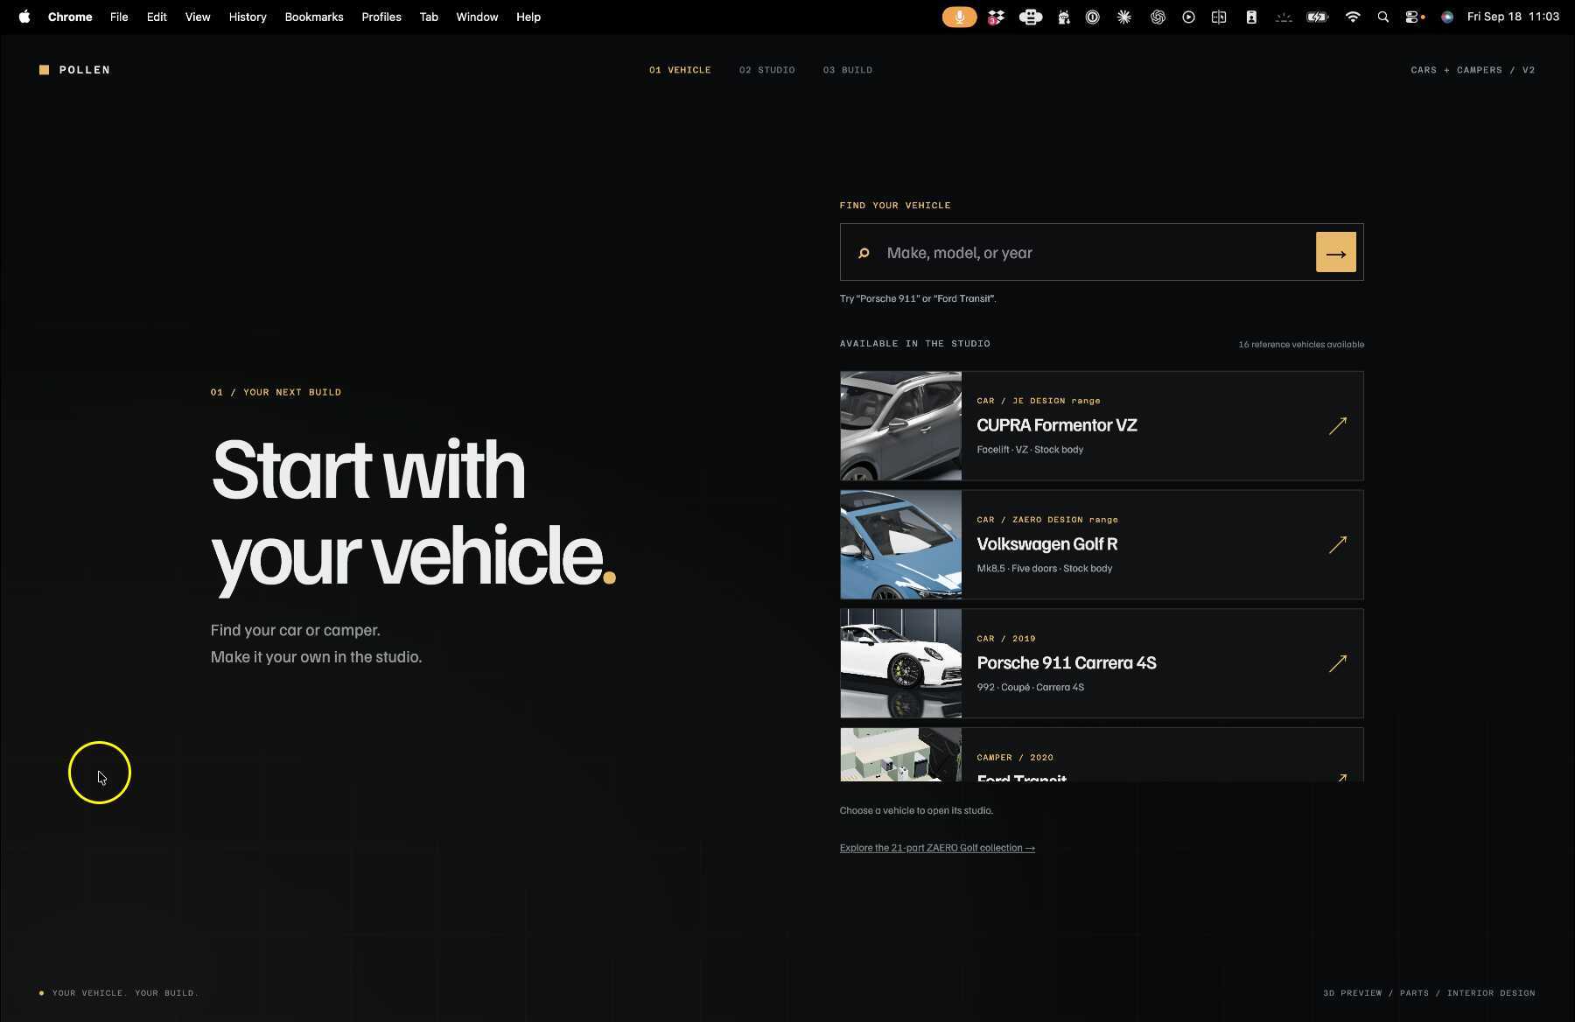Open the View menu
Screen dimensions: 1575x1022
click(198, 17)
